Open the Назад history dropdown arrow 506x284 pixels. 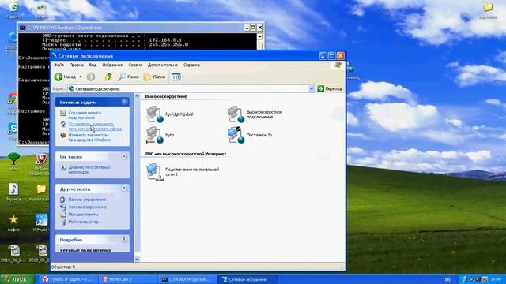(x=81, y=77)
